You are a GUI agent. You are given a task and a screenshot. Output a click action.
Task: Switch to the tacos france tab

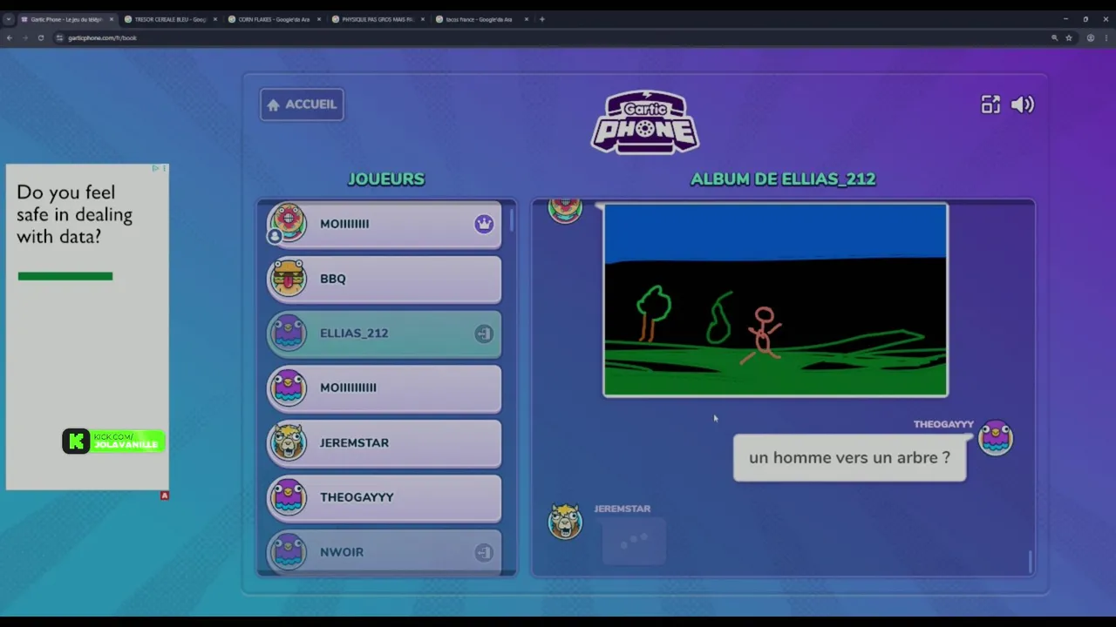[x=481, y=19]
